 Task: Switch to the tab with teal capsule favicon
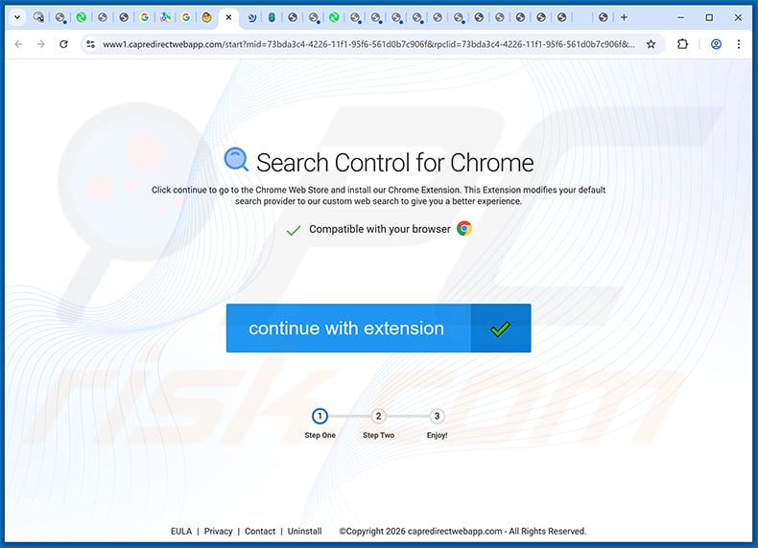[272, 17]
